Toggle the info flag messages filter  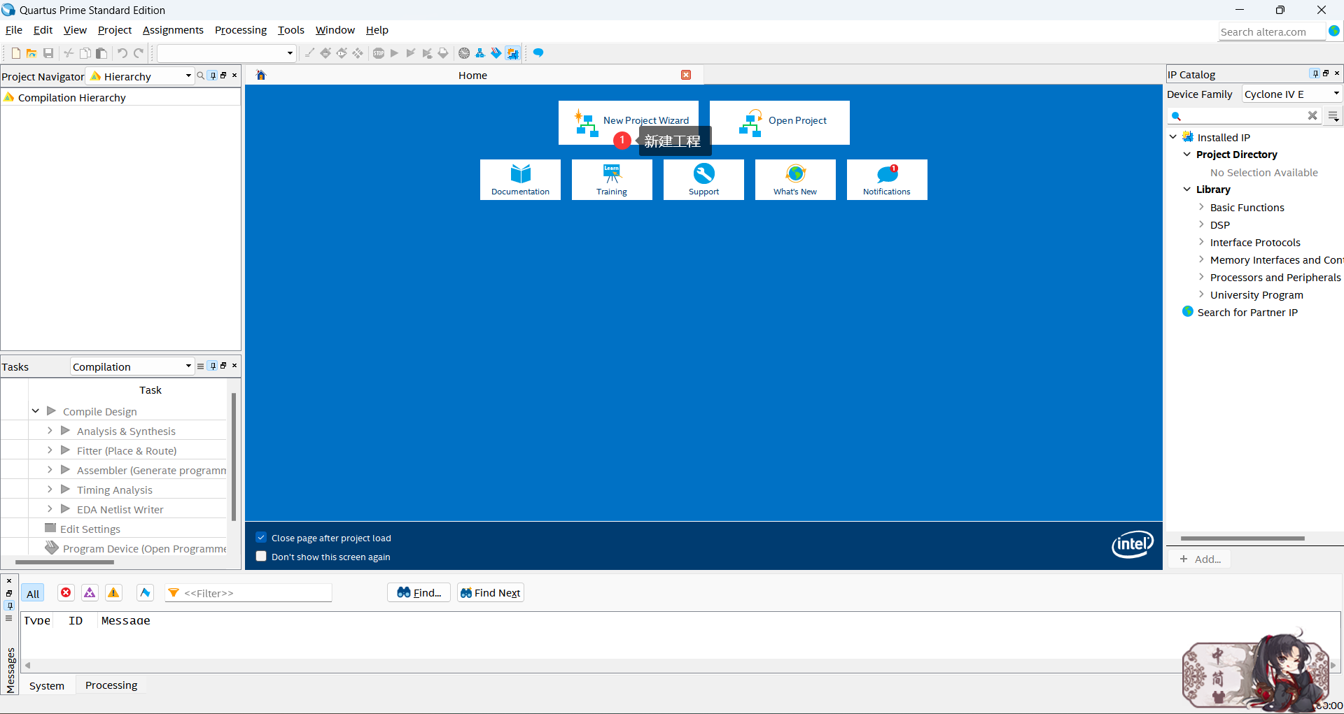point(145,593)
